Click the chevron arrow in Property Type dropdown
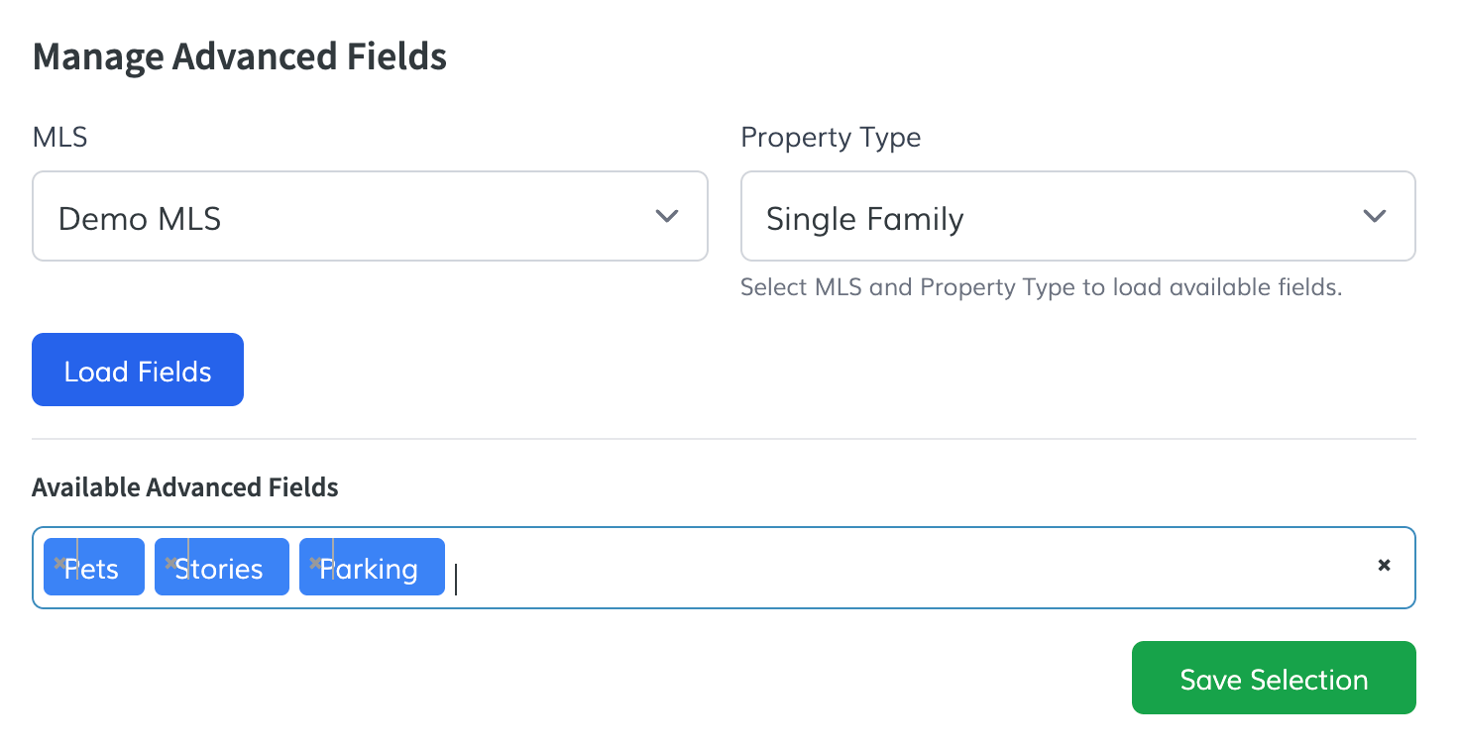This screenshot has width=1459, height=749. click(1374, 216)
